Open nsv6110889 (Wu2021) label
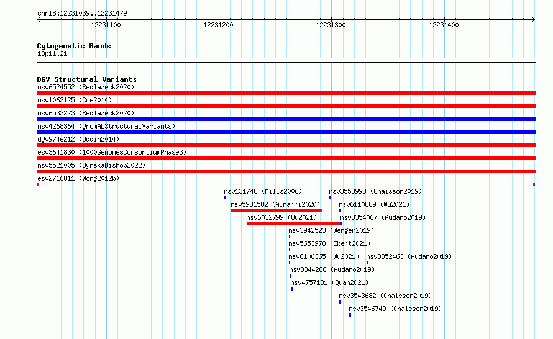Viewport: 553px width, 339px height. 374,204
